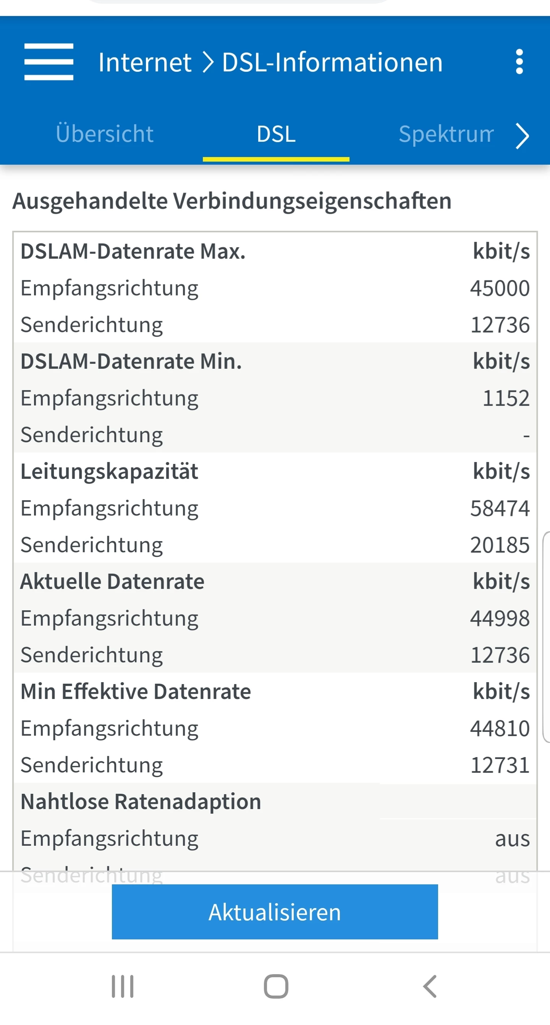Open the Android recent apps view
Image resolution: width=550 pixels, height=1025 pixels.
tap(123, 986)
